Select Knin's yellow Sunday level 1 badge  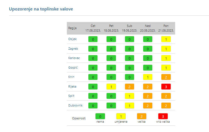[148, 77]
